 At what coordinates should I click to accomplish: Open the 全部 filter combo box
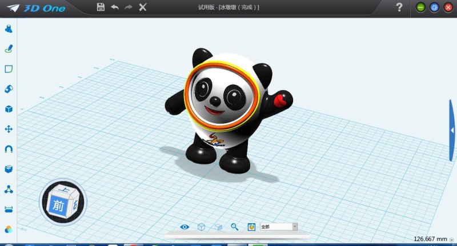click(x=279, y=227)
